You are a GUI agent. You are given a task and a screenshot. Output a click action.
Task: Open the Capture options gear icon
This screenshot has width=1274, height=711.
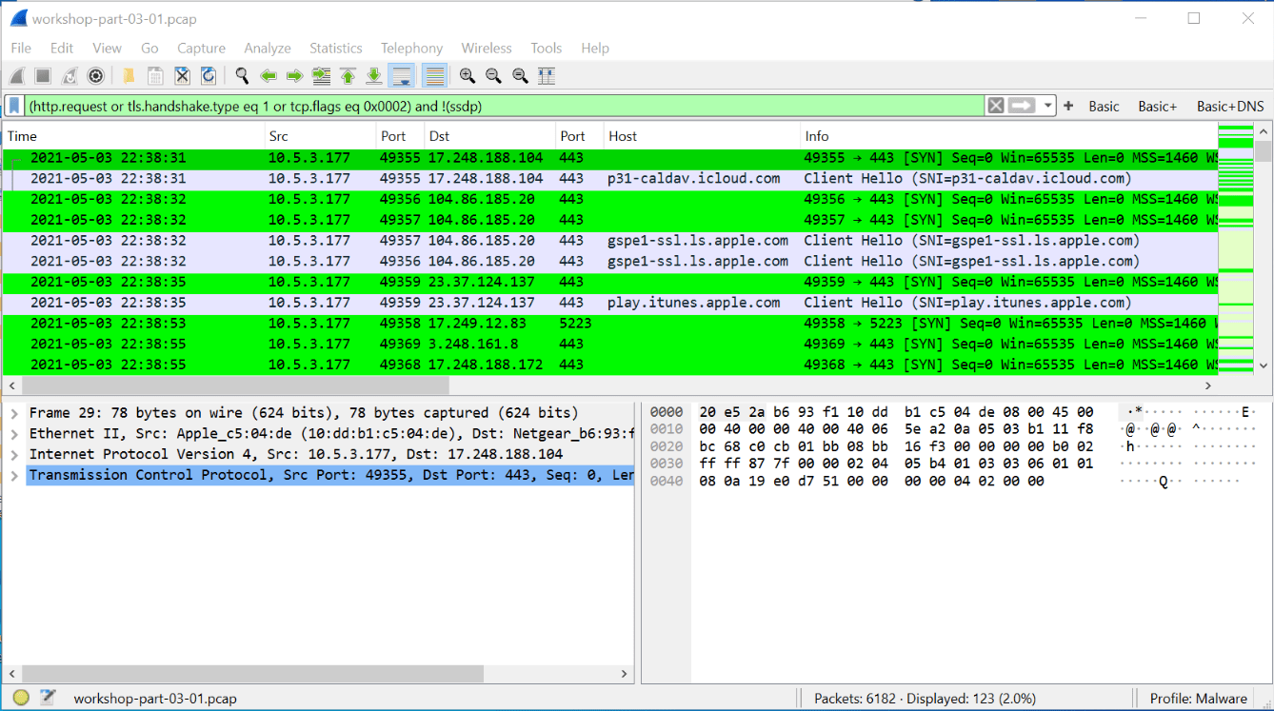[95, 76]
